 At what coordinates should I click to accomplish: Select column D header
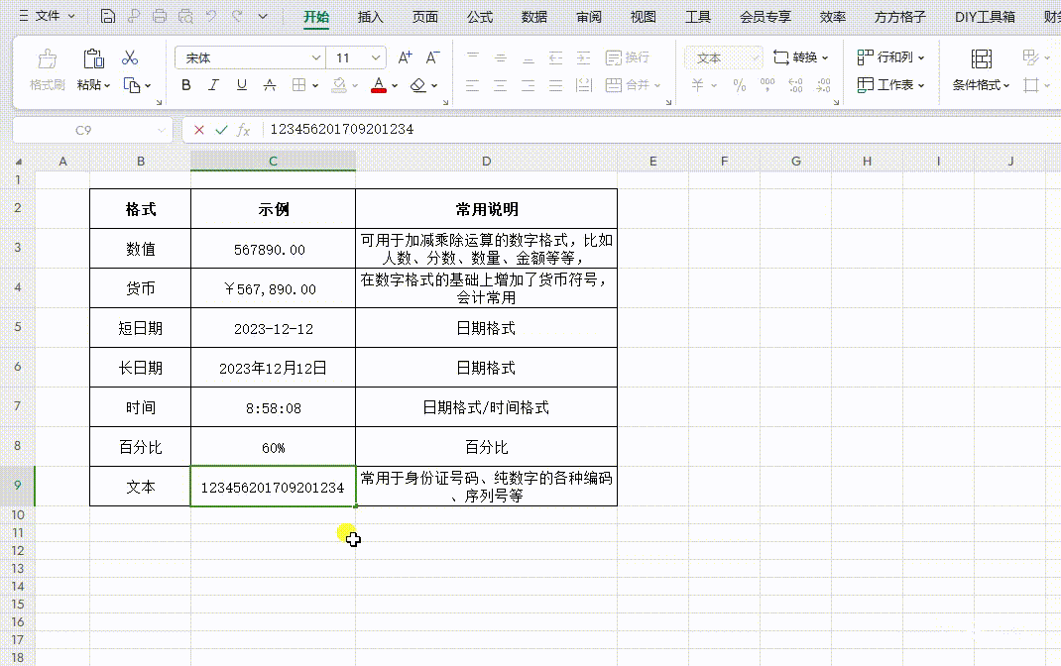point(487,162)
